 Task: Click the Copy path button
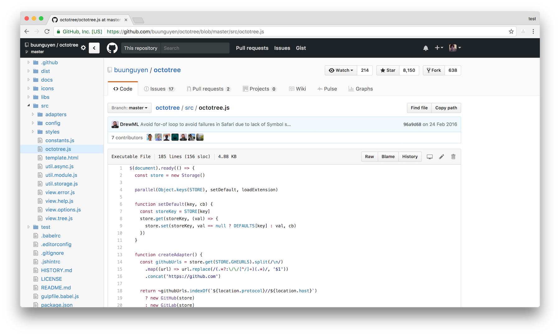[446, 108]
